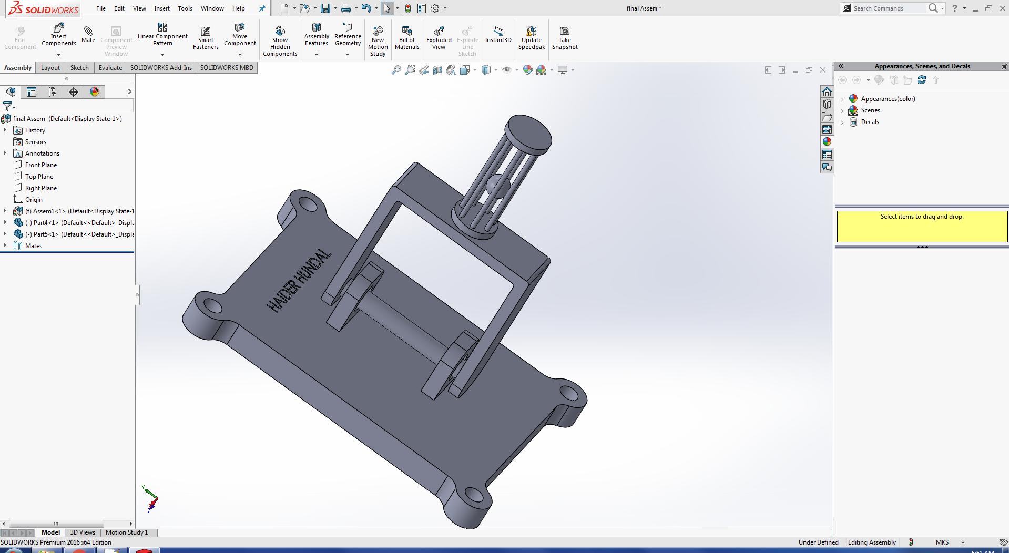Toggle Instant3D mode
Image resolution: width=1009 pixels, height=553 pixels.
498,35
